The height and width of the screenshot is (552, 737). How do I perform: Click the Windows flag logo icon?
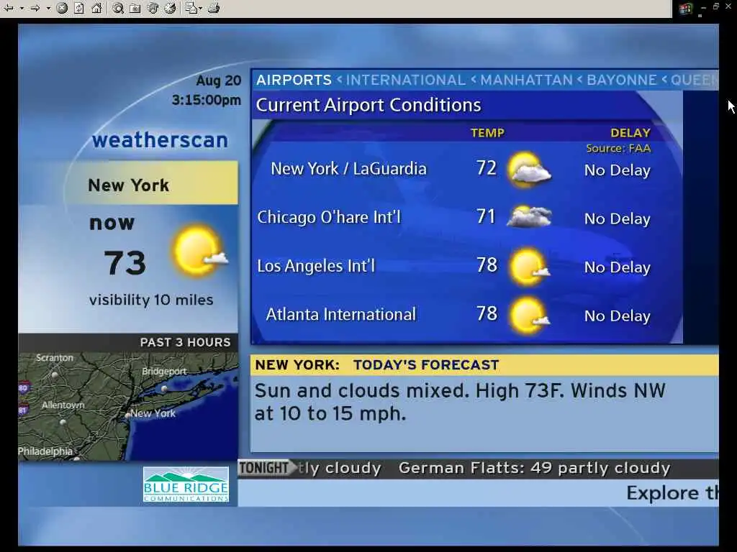(x=685, y=9)
